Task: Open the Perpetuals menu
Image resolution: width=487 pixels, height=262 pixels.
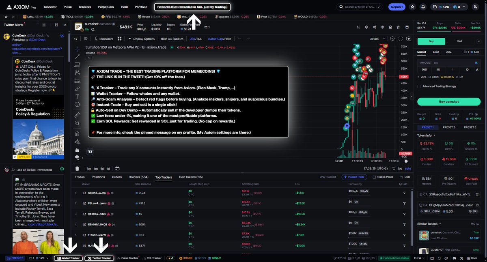Action: (106, 7)
